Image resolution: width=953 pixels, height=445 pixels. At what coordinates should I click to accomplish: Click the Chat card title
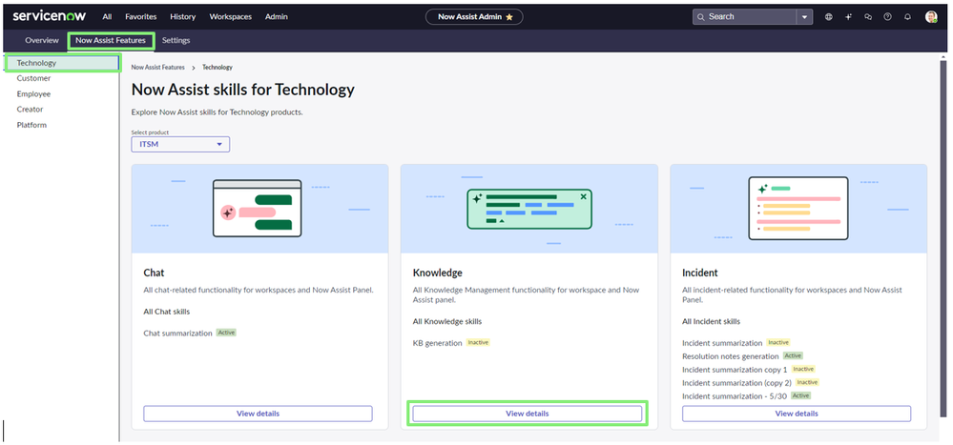(154, 273)
